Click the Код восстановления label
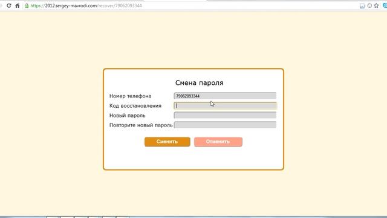This screenshot has height=218, width=387. (135, 106)
